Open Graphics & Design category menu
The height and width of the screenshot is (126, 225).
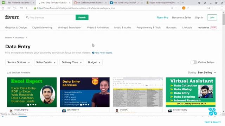click(16, 28)
